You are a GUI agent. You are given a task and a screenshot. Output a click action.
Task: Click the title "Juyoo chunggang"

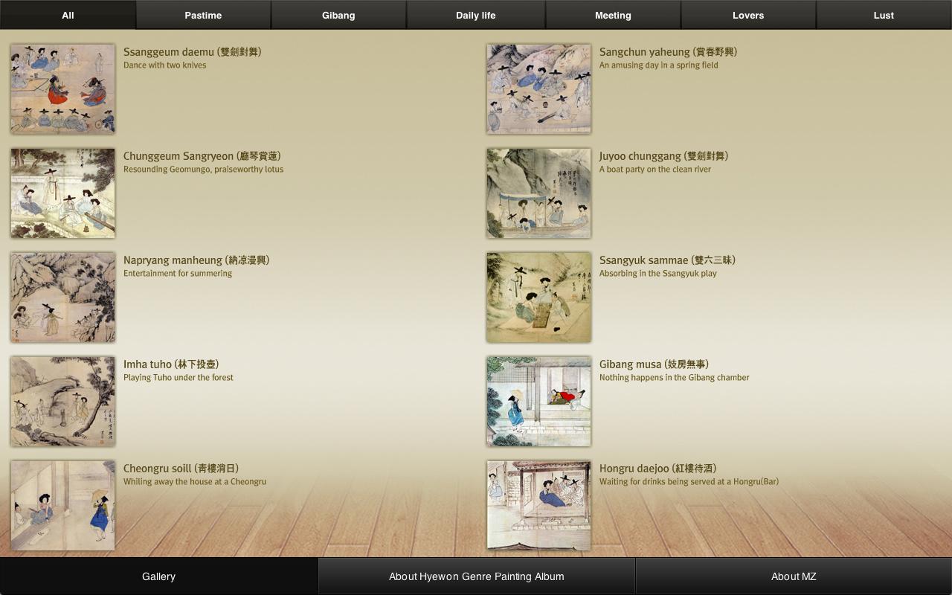point(640,156)
